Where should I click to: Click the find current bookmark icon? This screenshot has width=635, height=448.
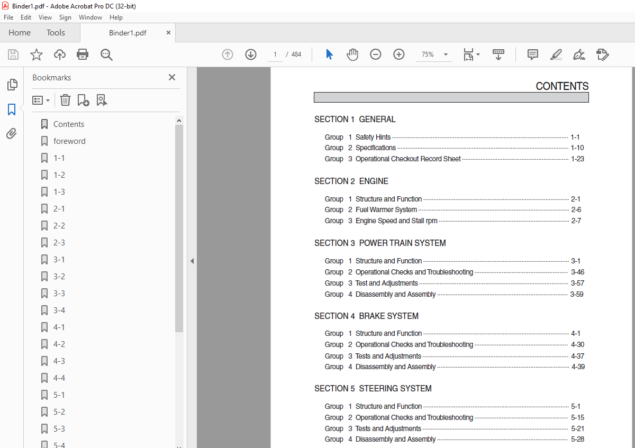tap(102, 100)
